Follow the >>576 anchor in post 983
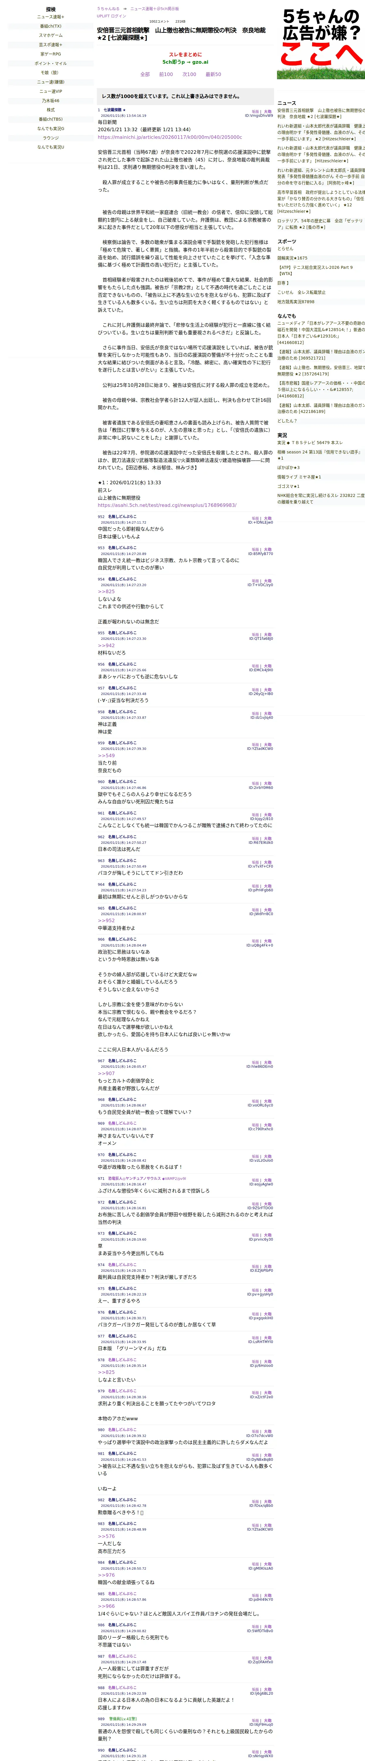 (106, 1536)
